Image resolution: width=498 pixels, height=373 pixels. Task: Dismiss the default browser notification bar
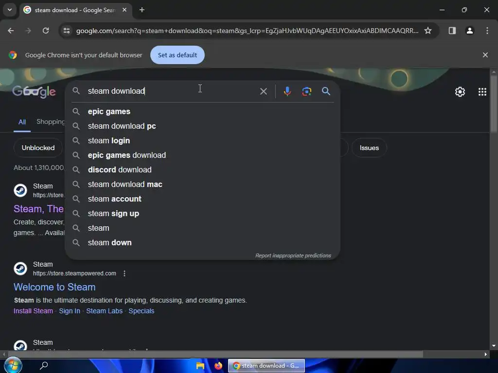pyautogui.click(x=485, y=55)
